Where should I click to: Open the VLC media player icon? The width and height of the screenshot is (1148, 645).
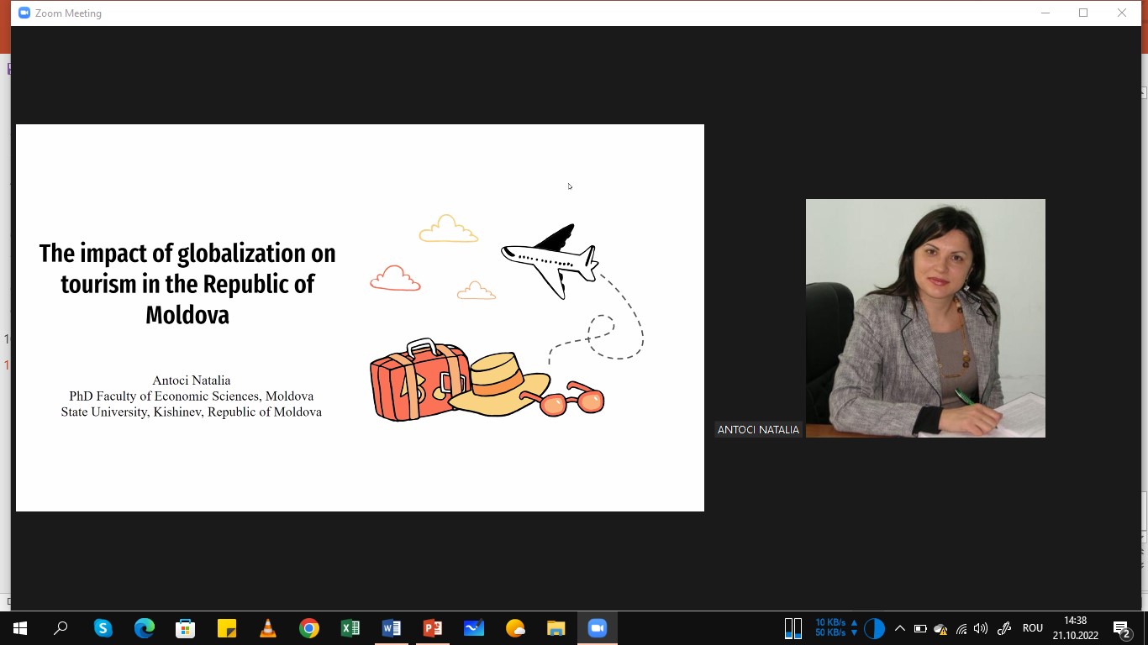click(268, 628)
